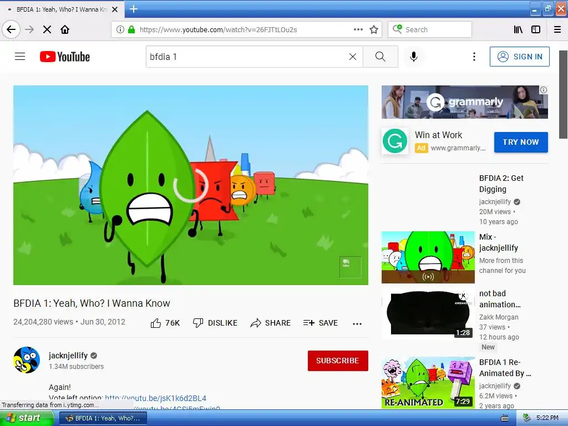Viewport: 568px width, 426px height.
Task: Clear the YouTube search box text
Action: click(352, 57)
